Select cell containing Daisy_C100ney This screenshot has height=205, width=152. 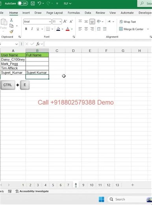(13, 60)
